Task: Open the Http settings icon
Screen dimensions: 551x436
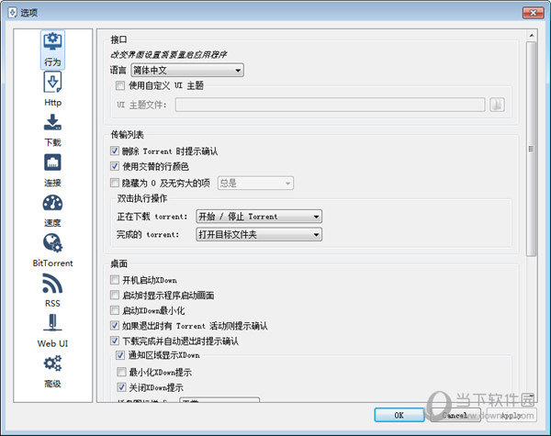Action: [52, 89]
